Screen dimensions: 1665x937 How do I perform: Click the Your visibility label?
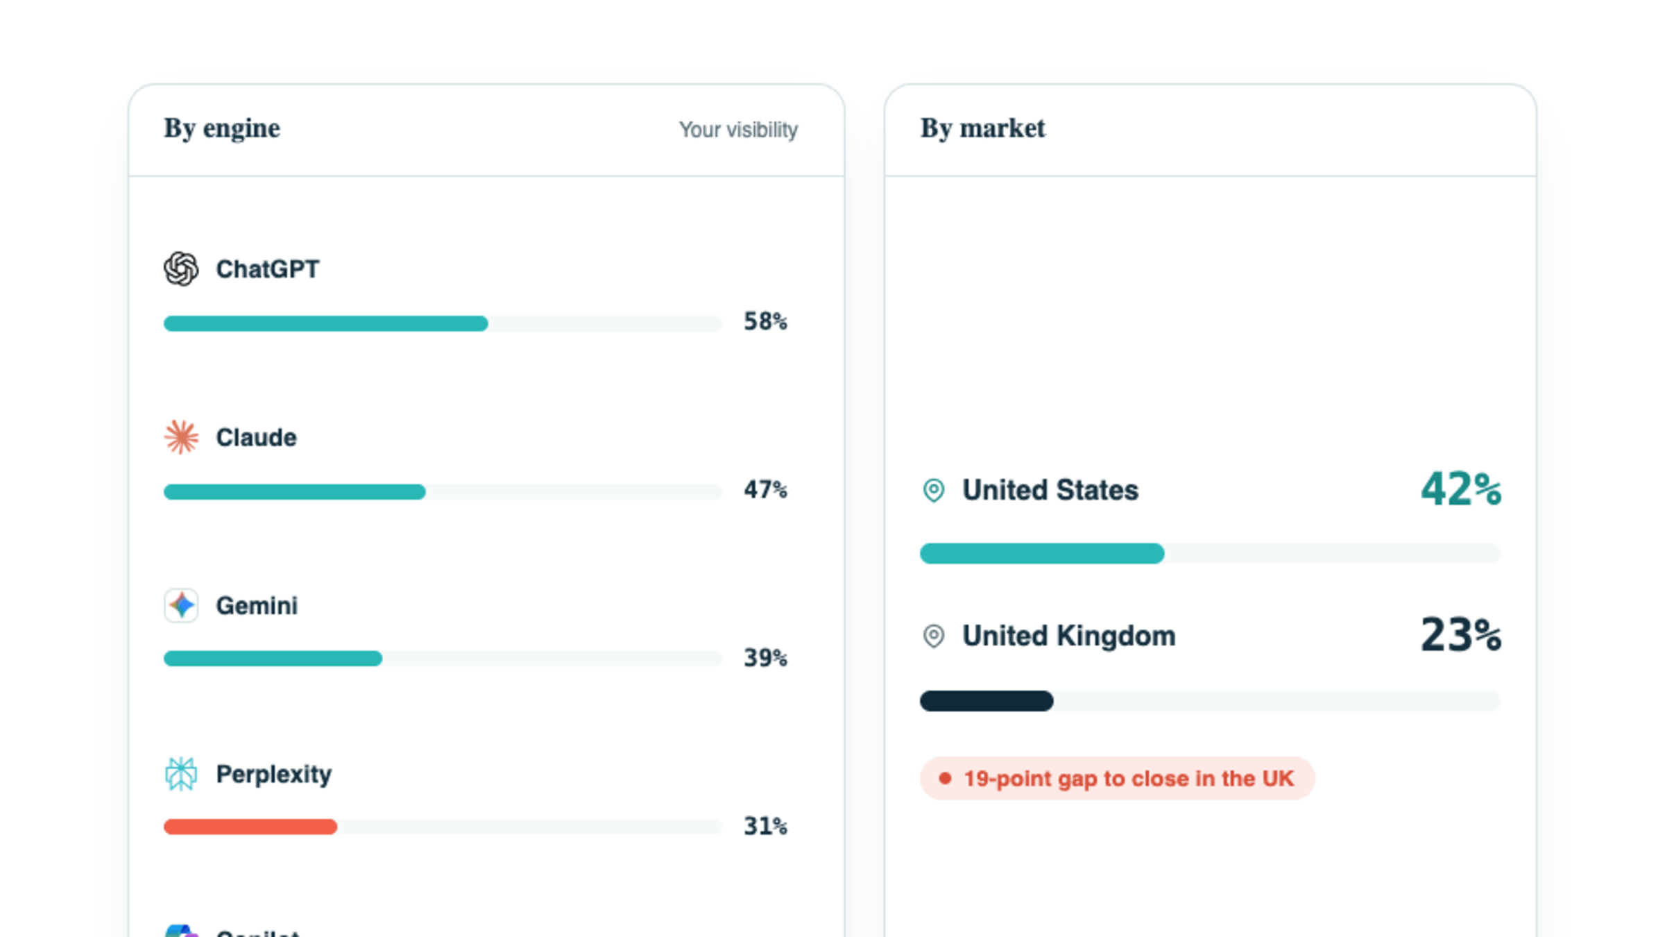738,130
